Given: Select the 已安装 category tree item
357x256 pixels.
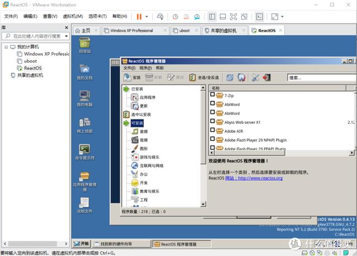Looking at the screenshot, I should coord(137,89).
